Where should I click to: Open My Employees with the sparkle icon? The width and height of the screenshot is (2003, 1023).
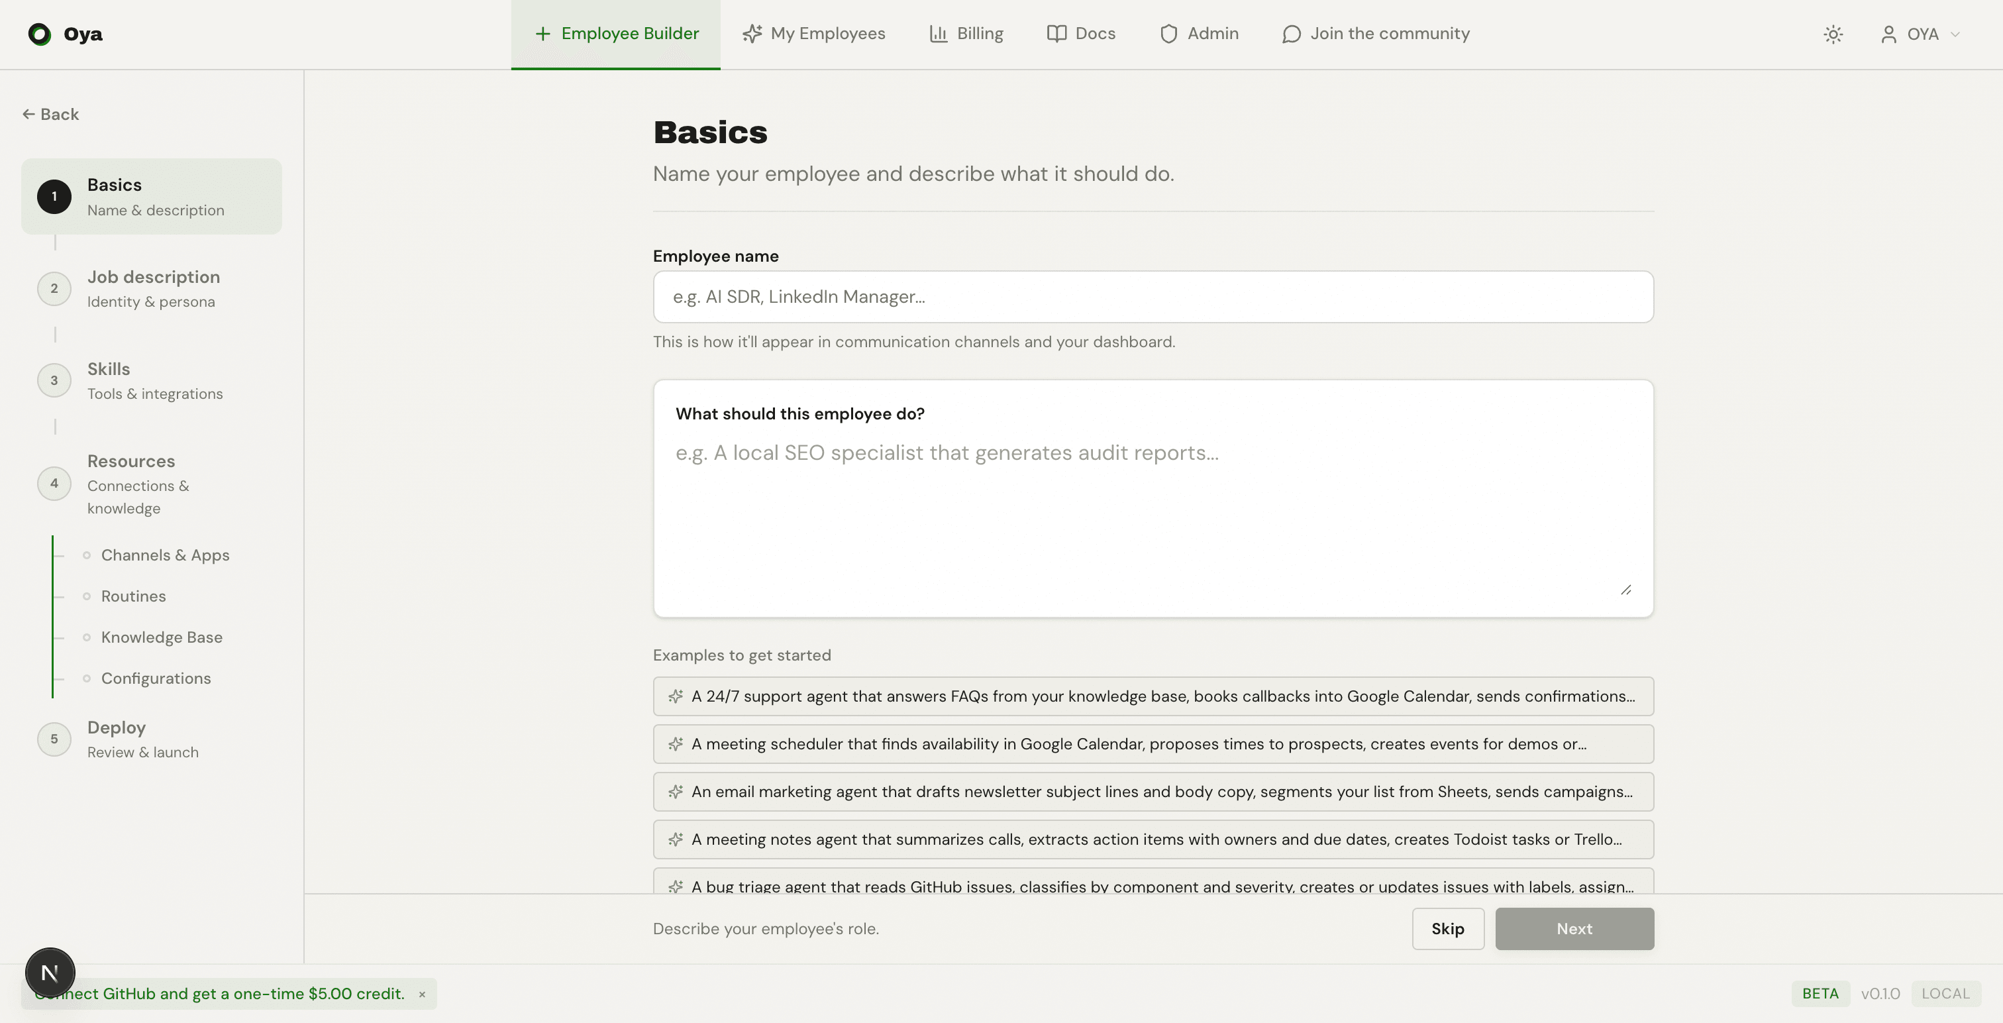(x=751, y=33)
